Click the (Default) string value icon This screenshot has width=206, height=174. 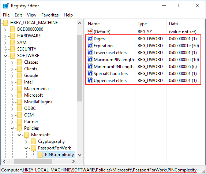coord(90,32)
